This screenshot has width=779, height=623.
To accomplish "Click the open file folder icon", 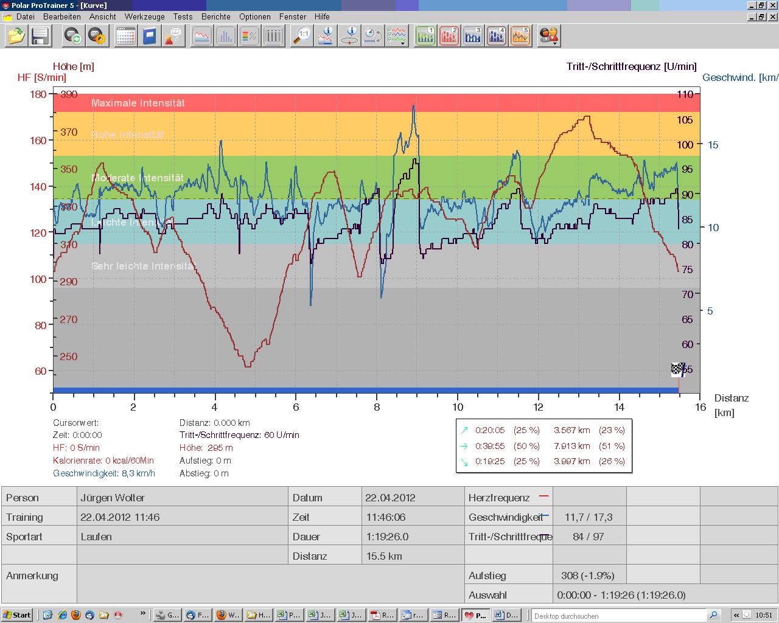I will pyautogui.click(x=16, y=37).
